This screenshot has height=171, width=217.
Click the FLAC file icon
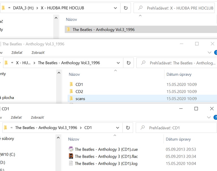pos(71,156)
